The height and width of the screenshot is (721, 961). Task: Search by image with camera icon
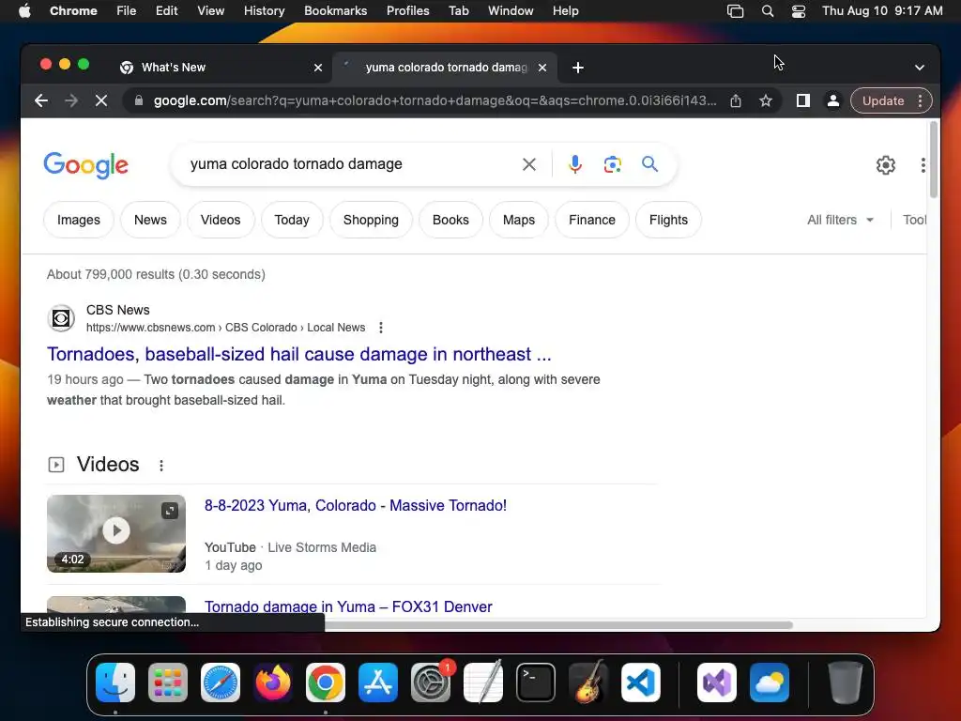point(612,164)
